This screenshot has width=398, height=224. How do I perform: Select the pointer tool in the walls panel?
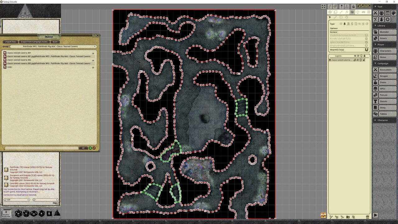click(x=330, y=17)
